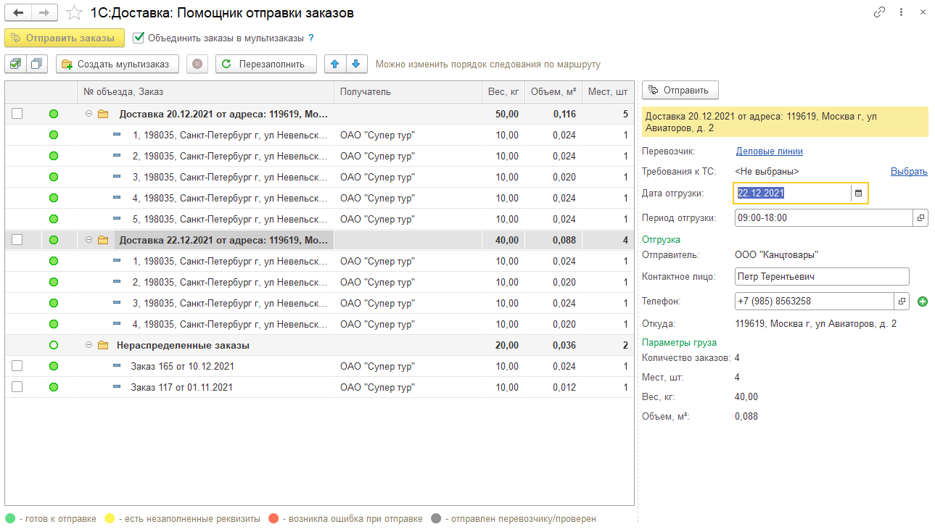Image resolution: width=935 pixels, height=532 pixels.
Task: Add window to favorites with star icon
Action: pos(74,13)
